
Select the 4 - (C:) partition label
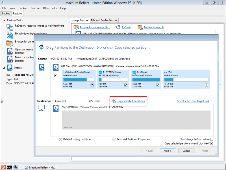[x=168, y=72]
